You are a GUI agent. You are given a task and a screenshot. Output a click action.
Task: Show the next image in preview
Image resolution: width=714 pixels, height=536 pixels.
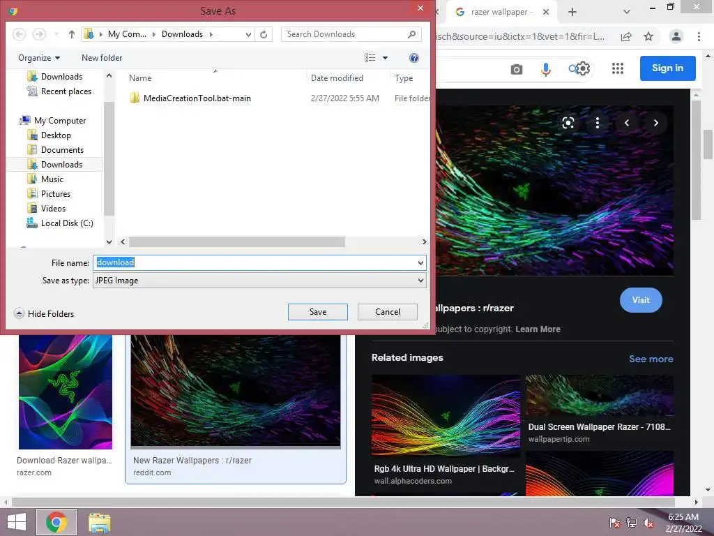pyautogui.click(x=655, y=123)
